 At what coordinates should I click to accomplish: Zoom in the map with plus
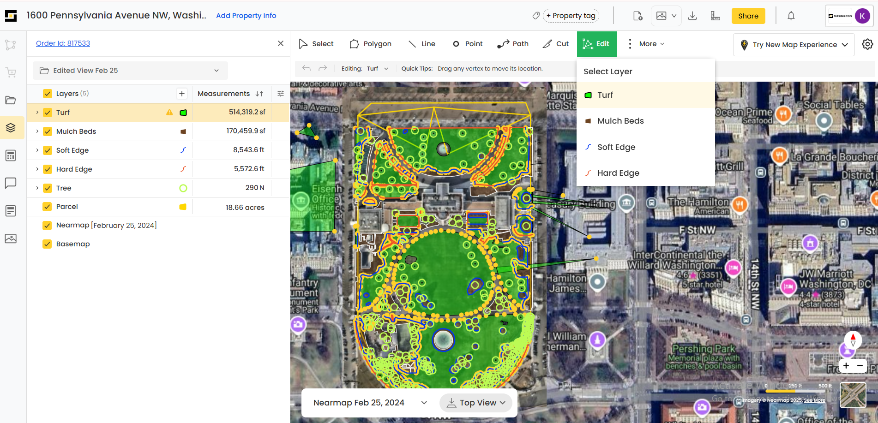tap(846, 366)
